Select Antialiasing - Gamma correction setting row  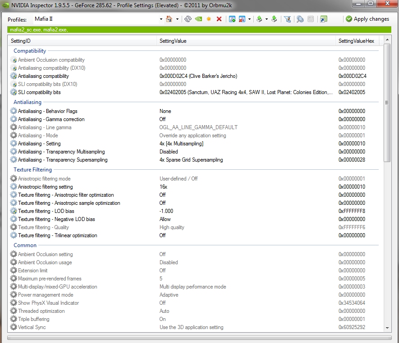click(195, 119)
